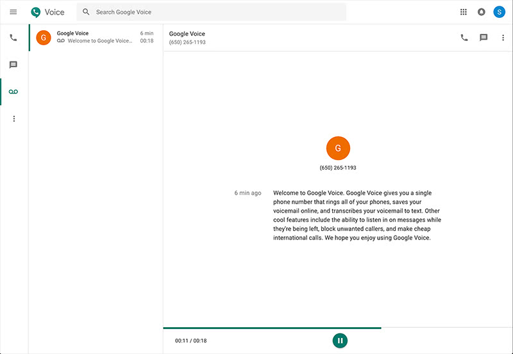Call Google Voice using header phone icon
The height and width of the screenshot is (354, 513).
[464, 38]
